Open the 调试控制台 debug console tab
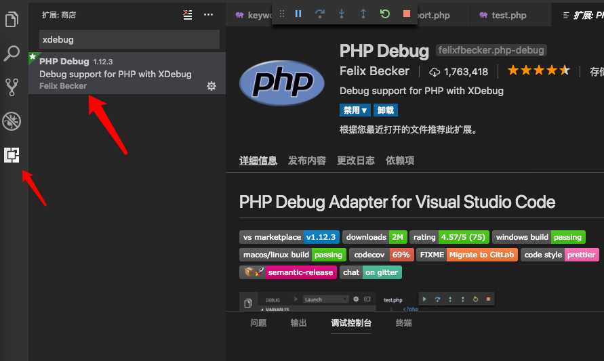604x361 pixels. point(351,323)
